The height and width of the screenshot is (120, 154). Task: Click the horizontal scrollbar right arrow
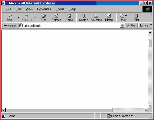(x=146, y=110)
